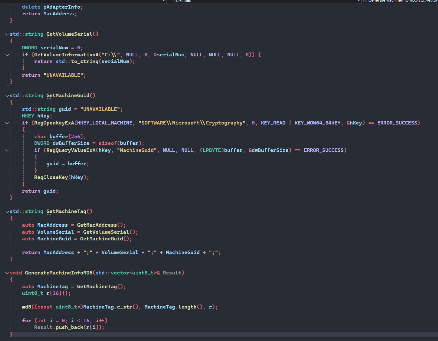Click the GetVolumeSerial function name in its definition
Screen dimensions: 438x341
69,34
